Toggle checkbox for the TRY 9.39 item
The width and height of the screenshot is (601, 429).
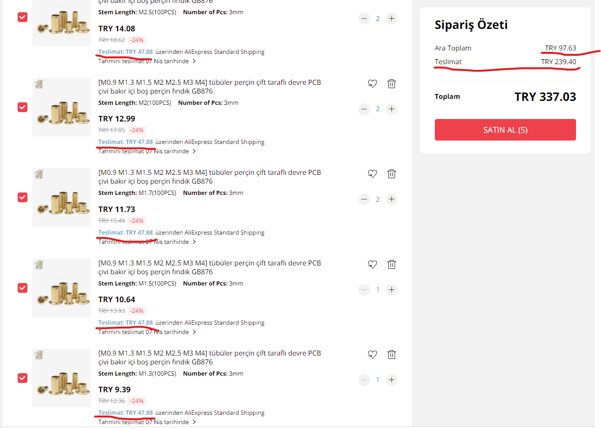tap(23, 378)
